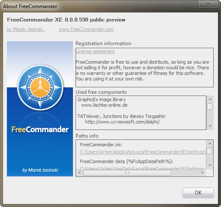Open the www.FreeCommander.com website link

coord(86,29)
